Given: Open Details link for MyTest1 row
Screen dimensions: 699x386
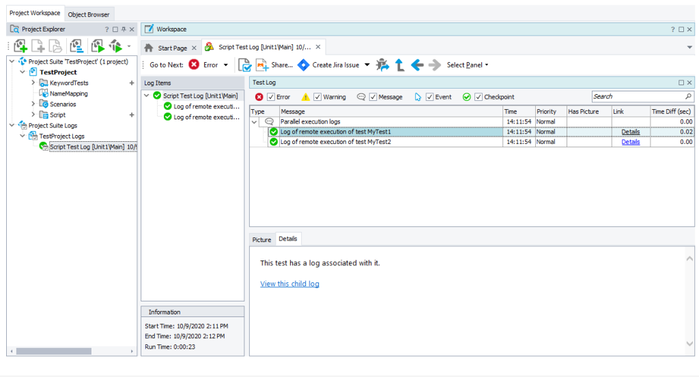Looking at the screenshot, I should coord(630,132).
